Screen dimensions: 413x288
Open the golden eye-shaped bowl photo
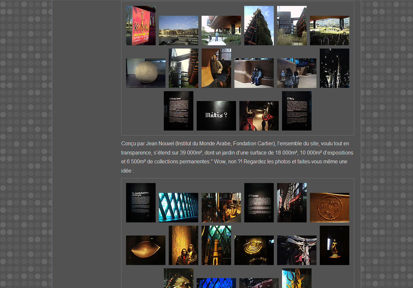[145, 250]
